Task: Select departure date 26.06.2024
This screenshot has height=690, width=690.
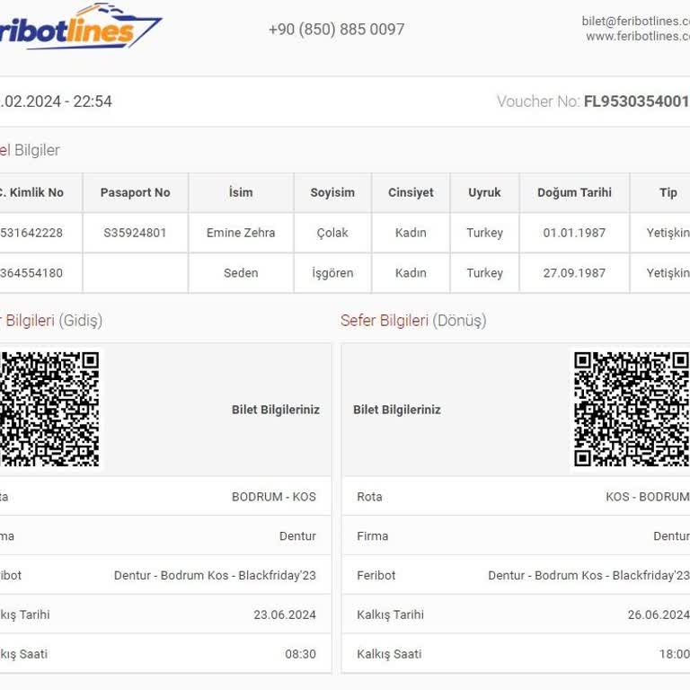Action: [659, 615]
